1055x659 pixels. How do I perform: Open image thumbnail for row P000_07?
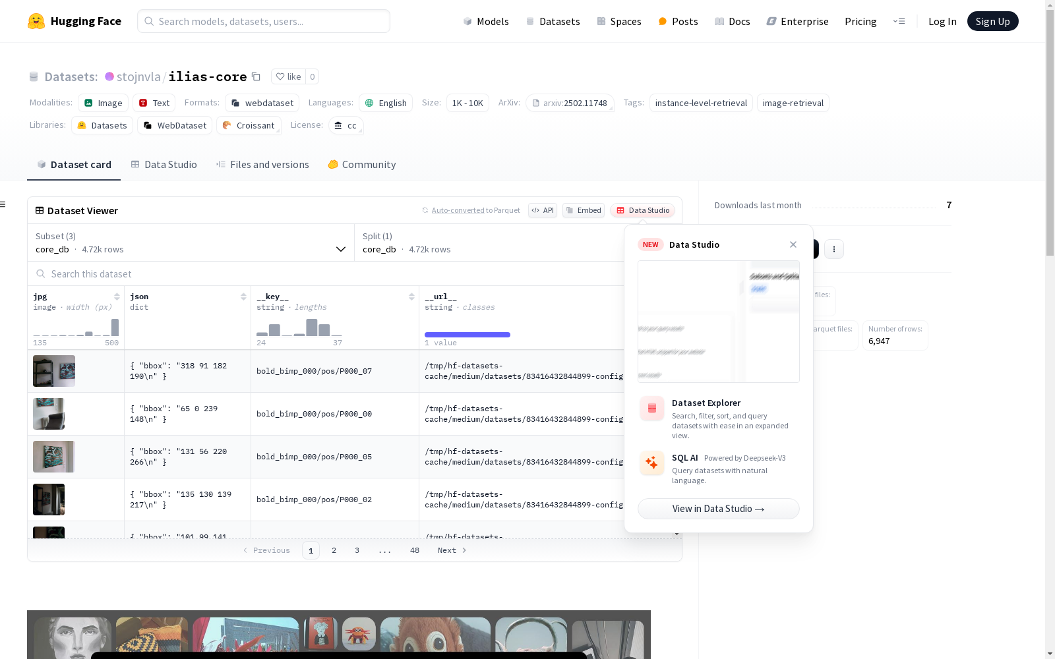pos(54,371)
